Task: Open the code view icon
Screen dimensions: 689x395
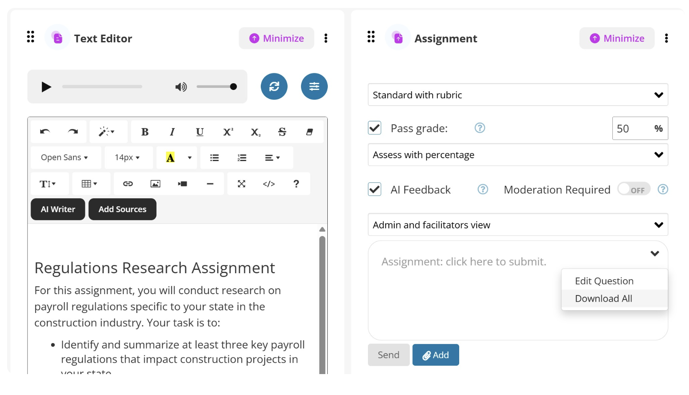Action: (x=269, y=184)
